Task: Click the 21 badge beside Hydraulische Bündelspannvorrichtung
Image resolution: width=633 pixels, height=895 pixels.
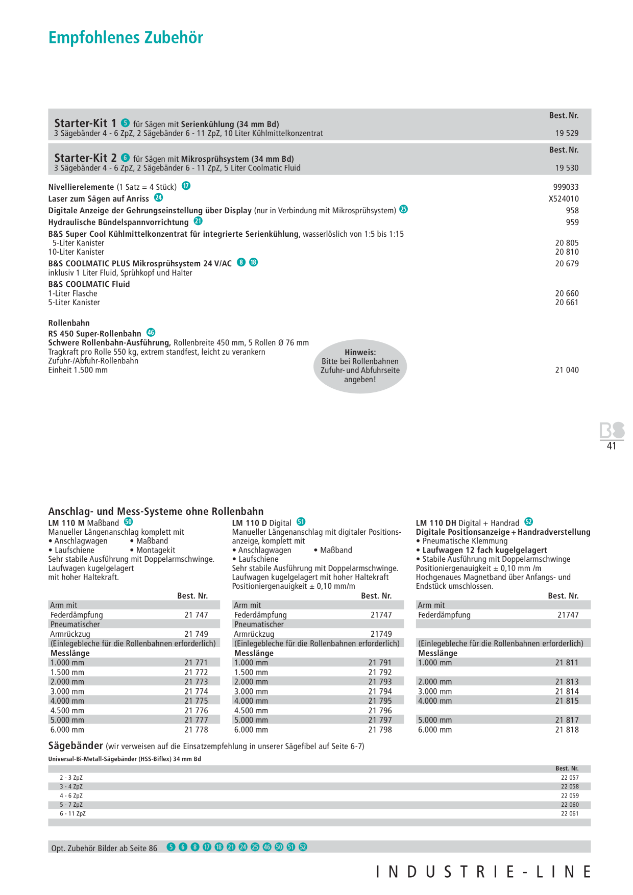Action: pyautogui.click(x=199, y=221)
